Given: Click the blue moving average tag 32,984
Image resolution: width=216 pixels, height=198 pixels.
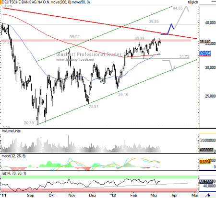Looking at the screenshot, I should tap(205, 53).
